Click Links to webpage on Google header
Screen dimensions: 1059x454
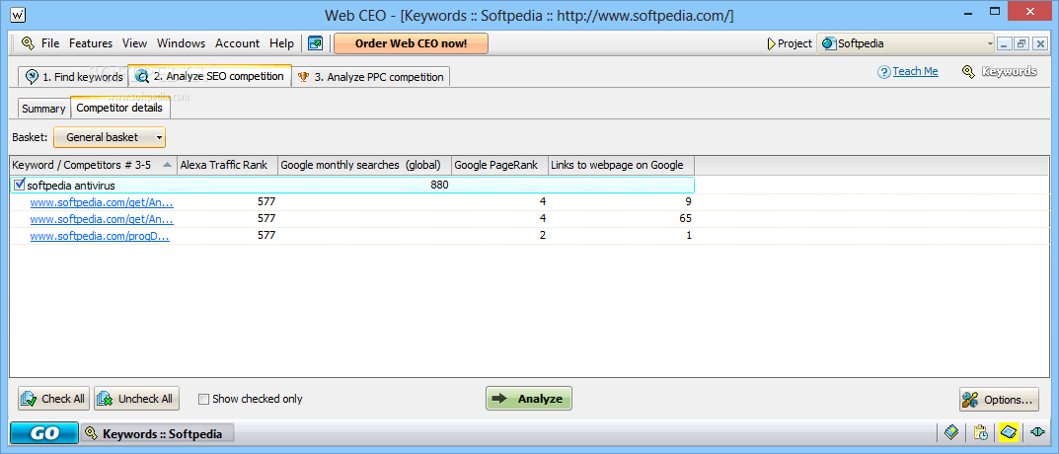pos(622,165)
